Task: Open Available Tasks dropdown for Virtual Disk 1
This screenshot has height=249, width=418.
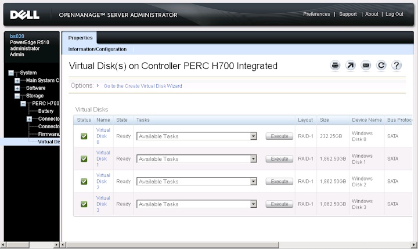Action: pos(196,159)
